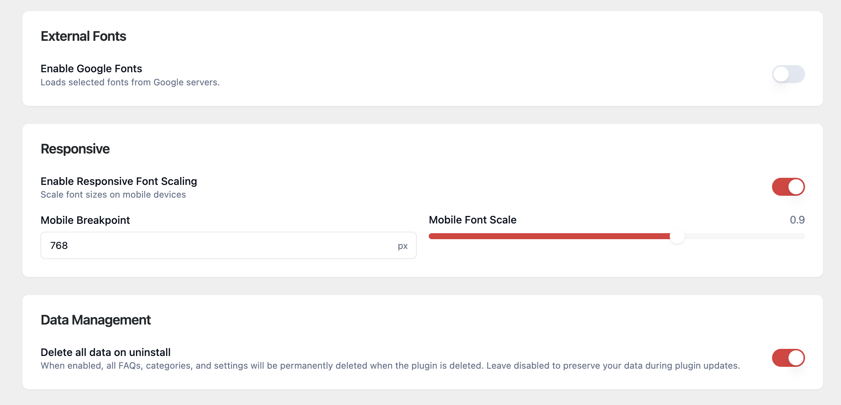This screenshot has height=405, width=841.
Task: Click the Responsive section heading
Action: click(x=75, y=149)
